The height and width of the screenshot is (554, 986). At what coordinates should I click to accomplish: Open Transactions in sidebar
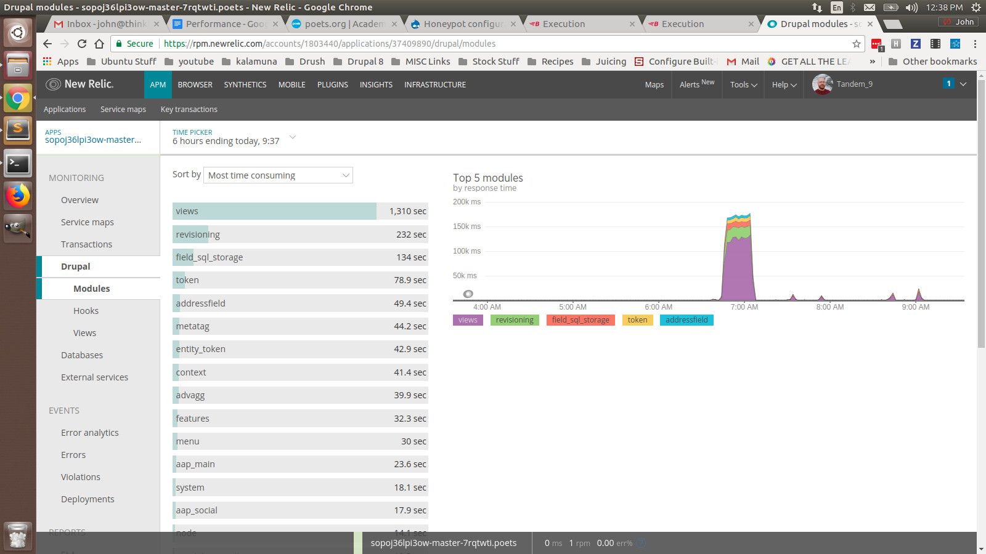tap(87, 244)
